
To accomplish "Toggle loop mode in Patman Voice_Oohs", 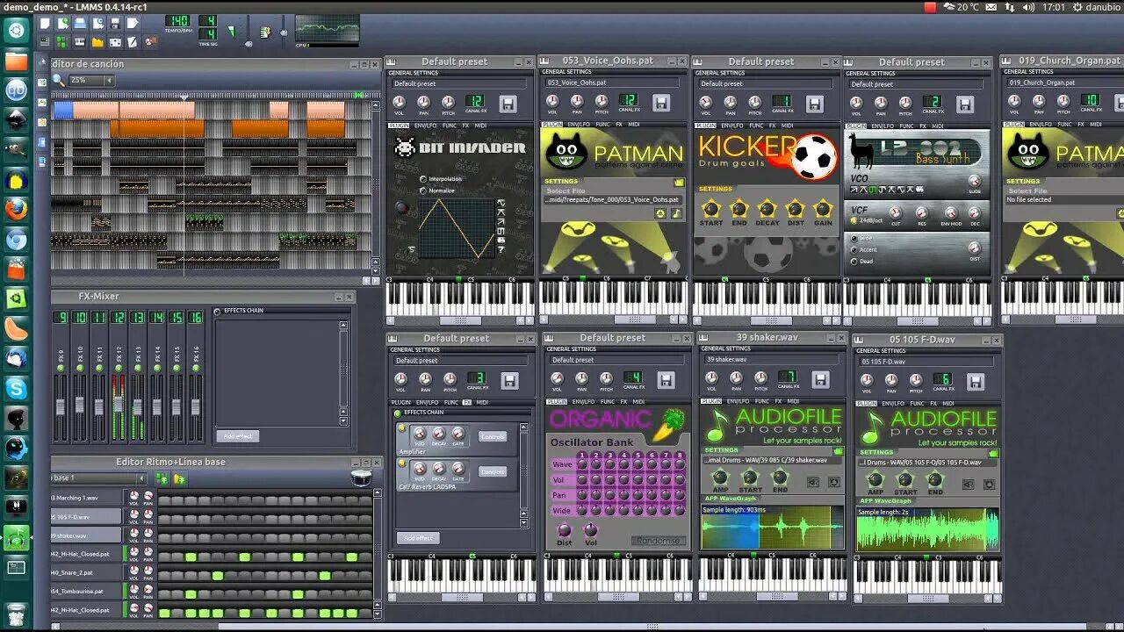I will coord(660,213).
